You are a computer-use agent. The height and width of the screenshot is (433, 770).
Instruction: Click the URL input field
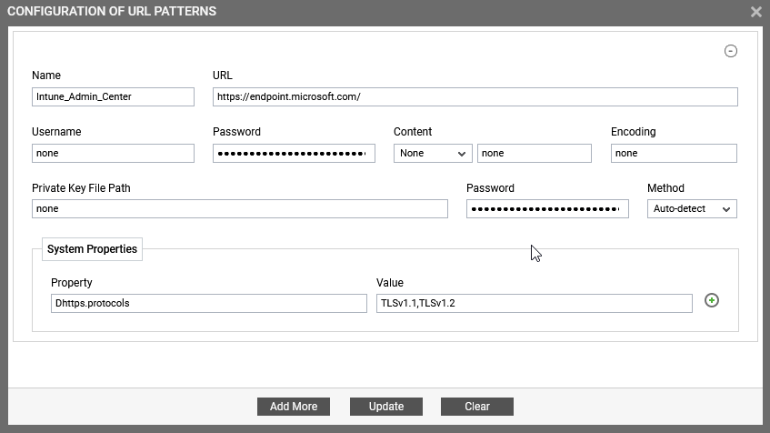click(x=475, y=96)
